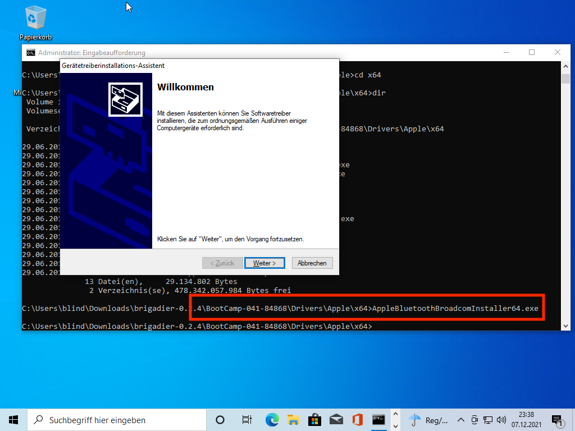Screen dimensions: 575x431
Task: Click 'cd x64' command text
Action: [368, 75]
